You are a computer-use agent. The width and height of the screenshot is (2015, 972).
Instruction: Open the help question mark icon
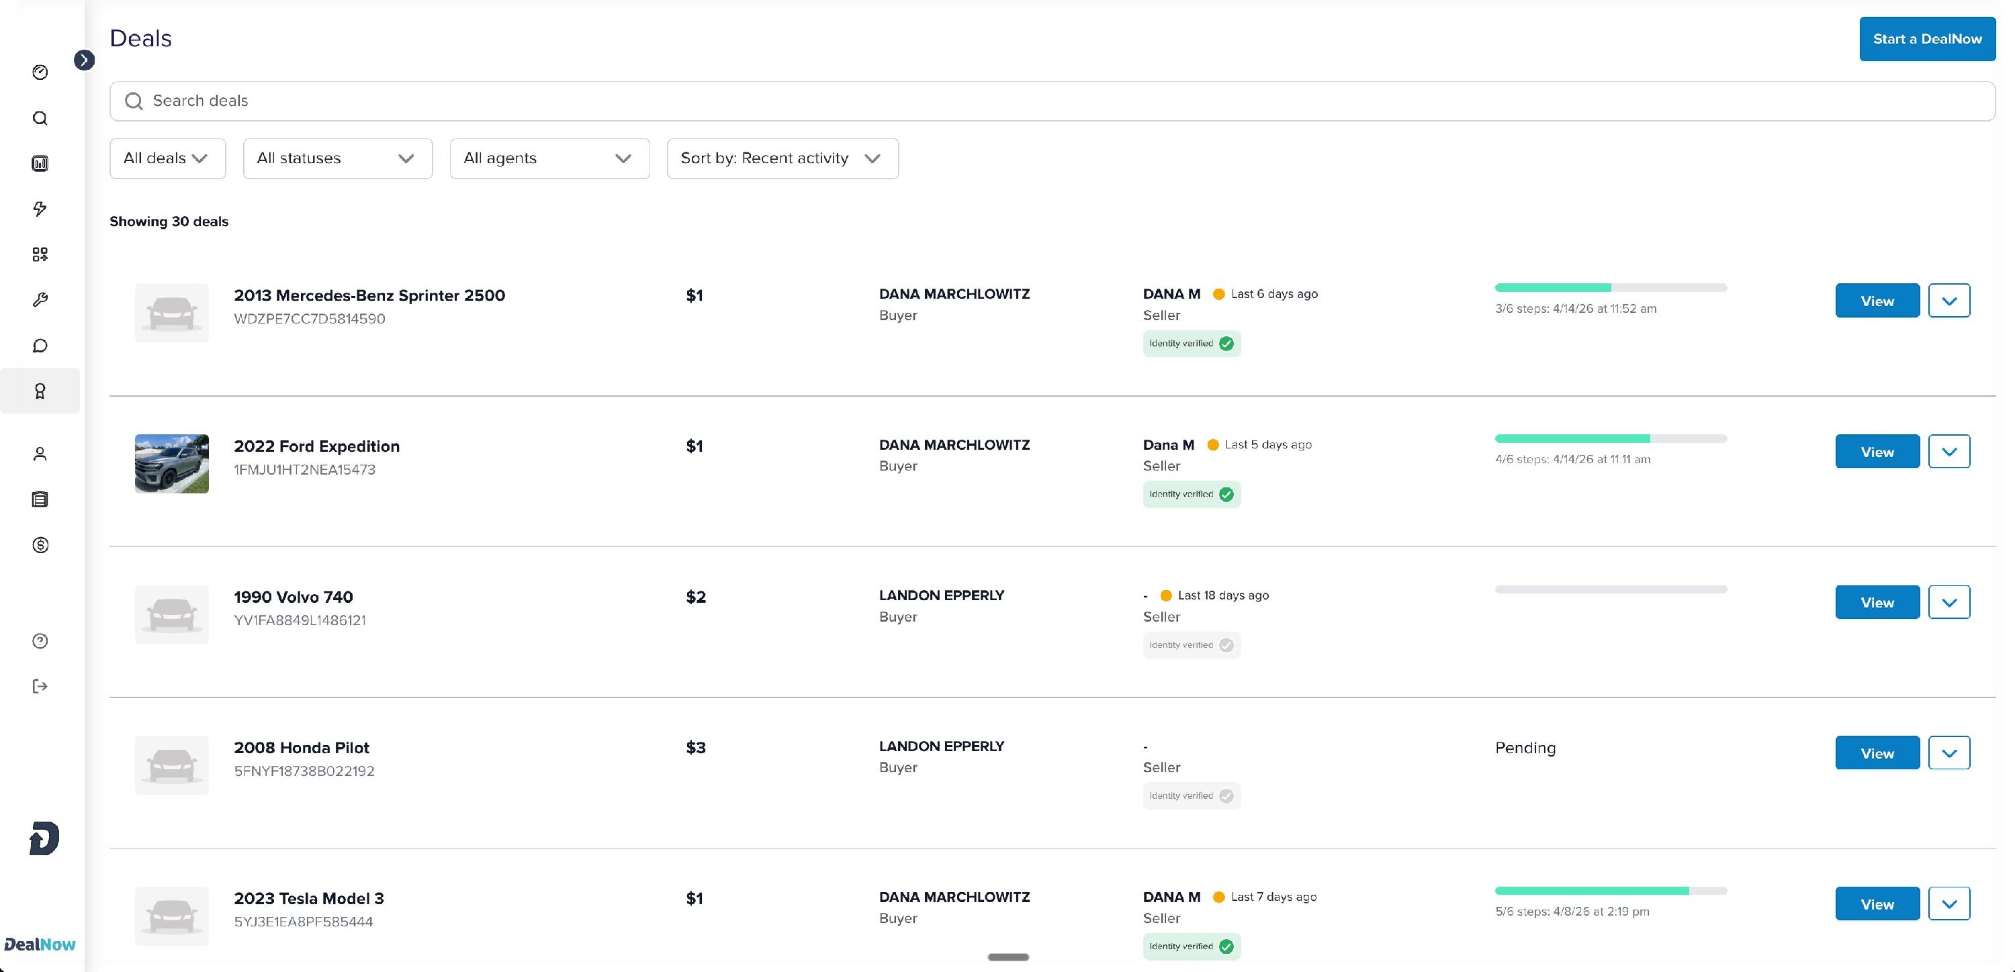click(40, 641)
